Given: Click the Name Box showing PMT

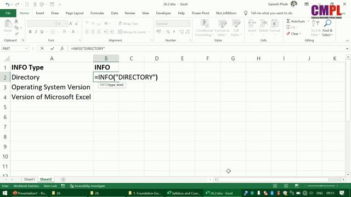Looking at the screenshot, I should coord(15,49).
